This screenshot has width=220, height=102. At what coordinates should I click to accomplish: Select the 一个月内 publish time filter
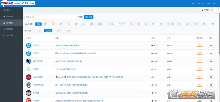[67, 31]
